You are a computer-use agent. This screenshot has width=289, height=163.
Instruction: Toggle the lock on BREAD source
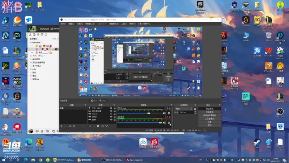tap(115, 117)
